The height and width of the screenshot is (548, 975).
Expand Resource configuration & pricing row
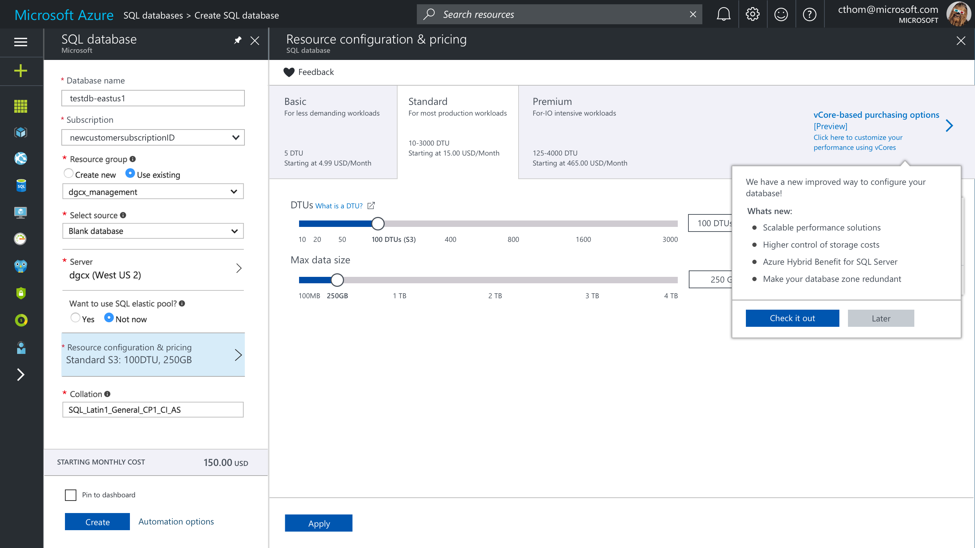coord(153,354)
